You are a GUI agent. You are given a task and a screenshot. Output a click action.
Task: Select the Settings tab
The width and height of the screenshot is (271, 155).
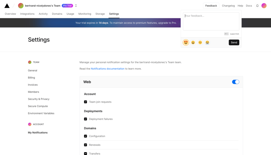114,14
